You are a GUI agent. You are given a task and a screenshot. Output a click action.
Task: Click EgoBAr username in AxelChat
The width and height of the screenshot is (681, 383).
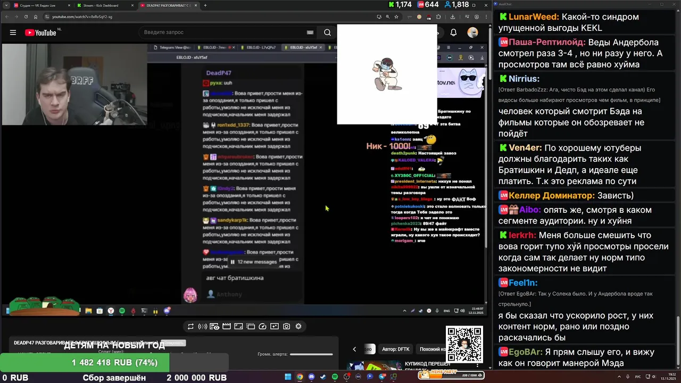pos(526,352)
